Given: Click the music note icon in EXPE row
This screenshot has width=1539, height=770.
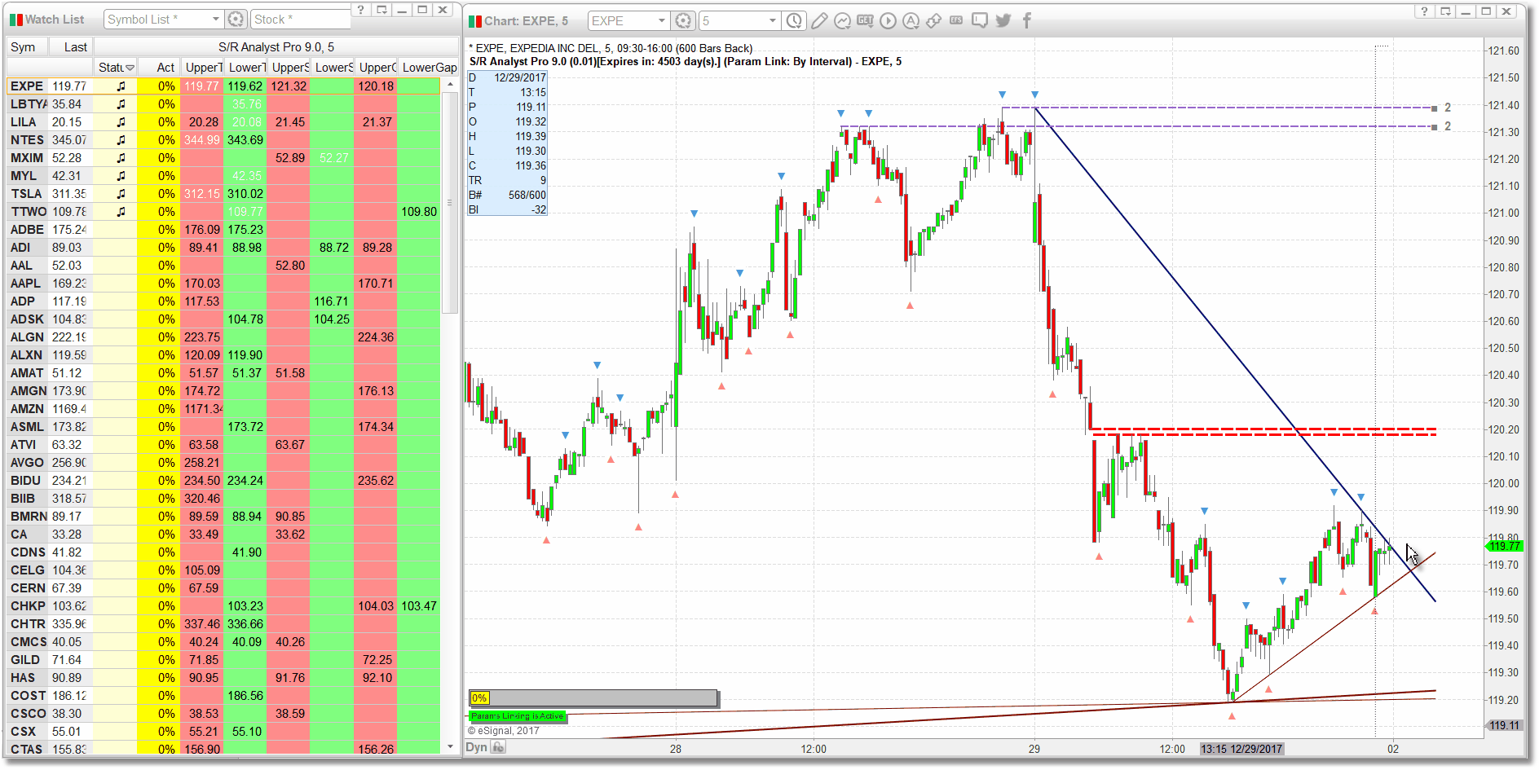Looking at the screenshot, I should click(x=121, y=86).
